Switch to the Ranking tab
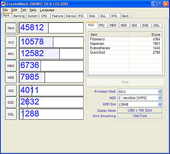The width and height of the screenshot is (170, 154). pos(19,16)
